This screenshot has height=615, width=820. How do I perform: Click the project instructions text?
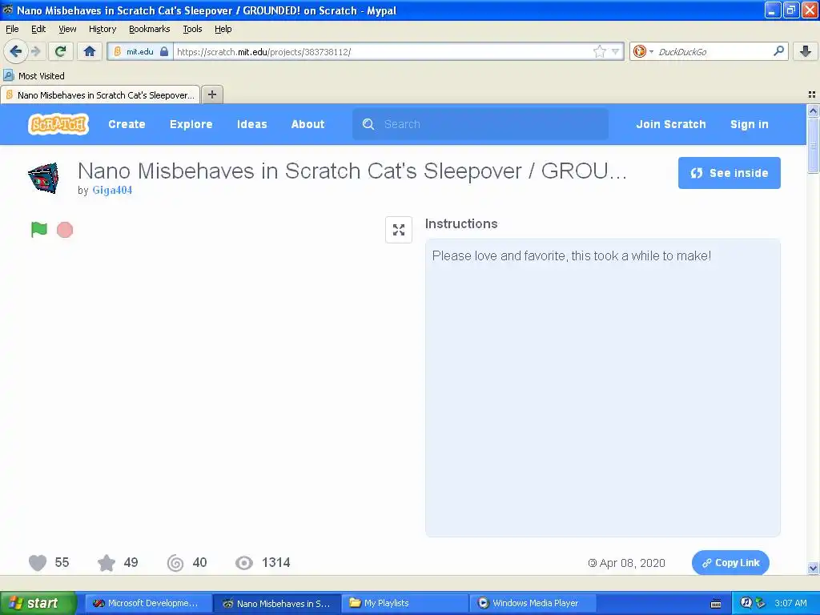click(572, 255)
